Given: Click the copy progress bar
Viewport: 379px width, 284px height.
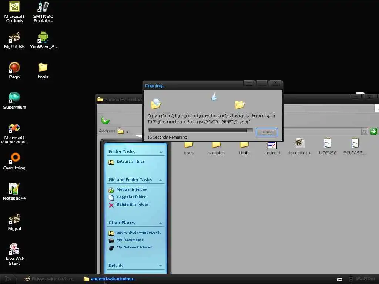Looking at the screenshot, I should pos(200,131).
